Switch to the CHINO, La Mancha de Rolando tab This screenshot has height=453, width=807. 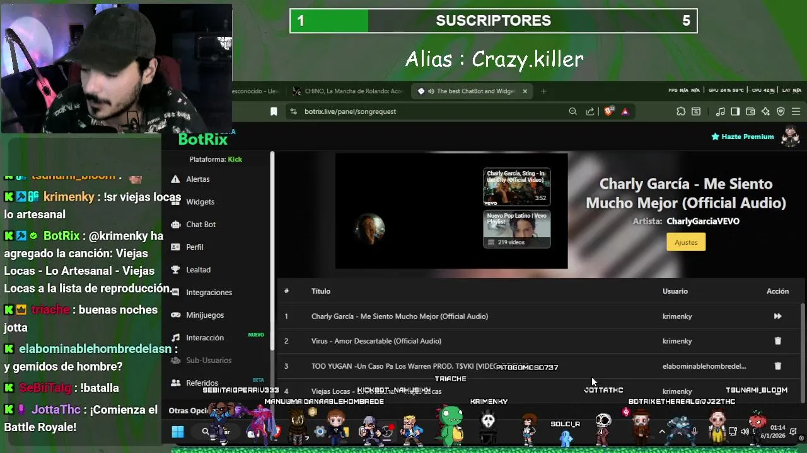tap(347, 91)
